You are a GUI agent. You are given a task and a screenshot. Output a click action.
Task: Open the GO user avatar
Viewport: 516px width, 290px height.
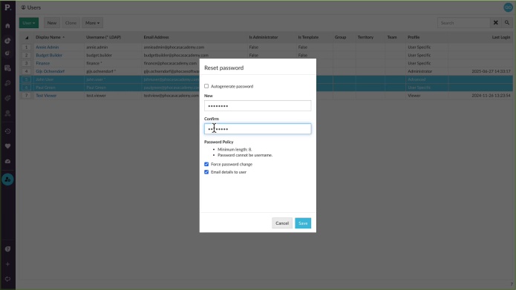coord(508,7)
